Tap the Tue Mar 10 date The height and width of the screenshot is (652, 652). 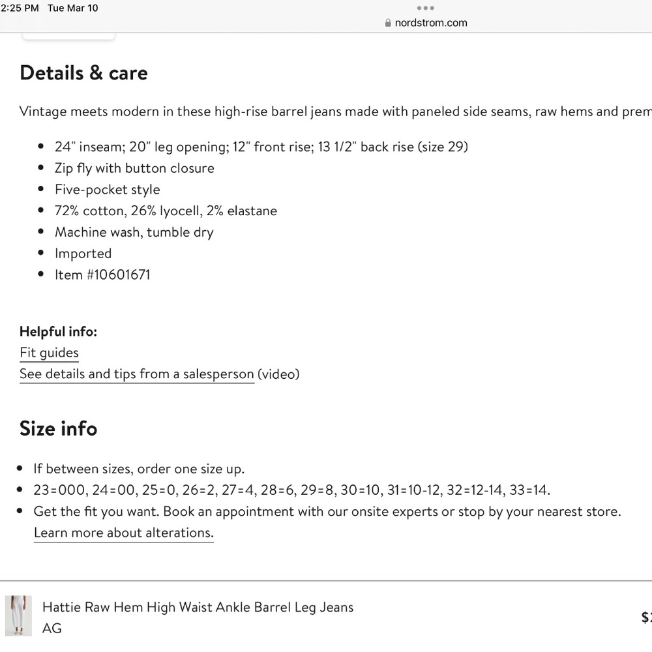pyautogui.click(x=72, y=8)
